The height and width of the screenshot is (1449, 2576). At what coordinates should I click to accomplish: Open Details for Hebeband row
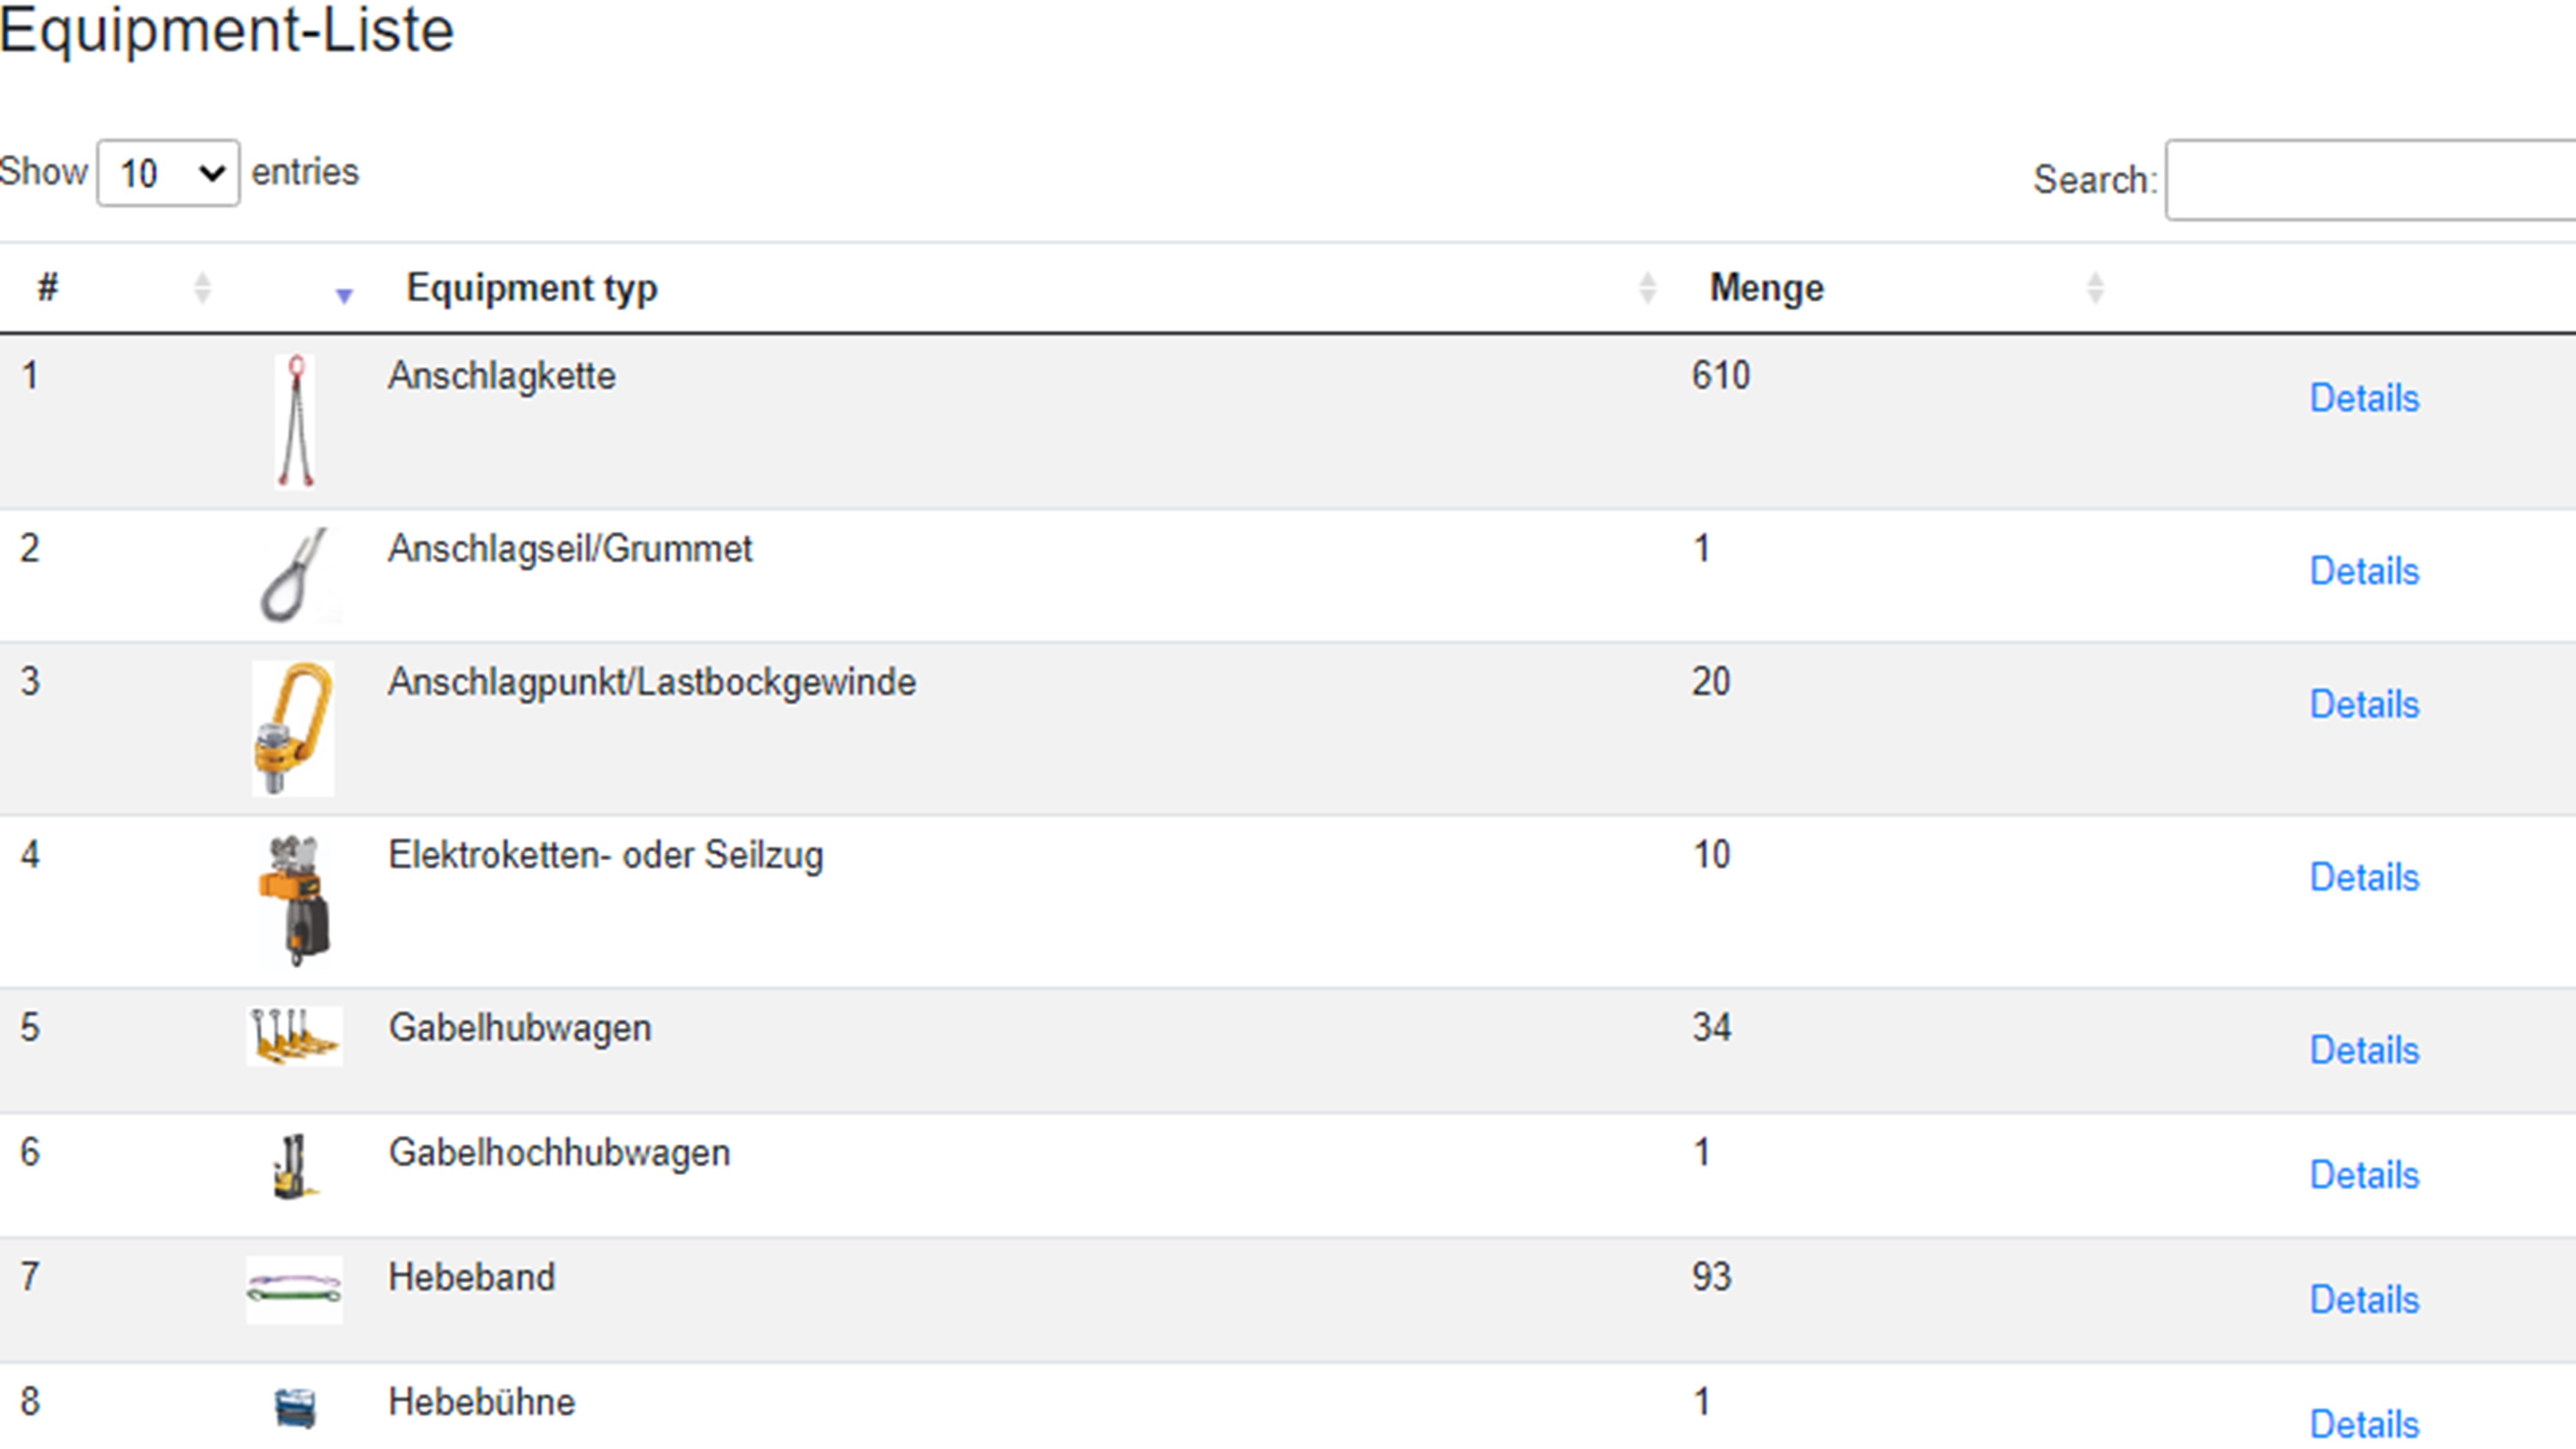(2364, 1299)
